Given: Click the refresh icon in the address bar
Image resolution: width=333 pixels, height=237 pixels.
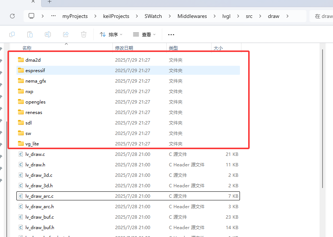Looking at the screenshot, I should (12, 16).
